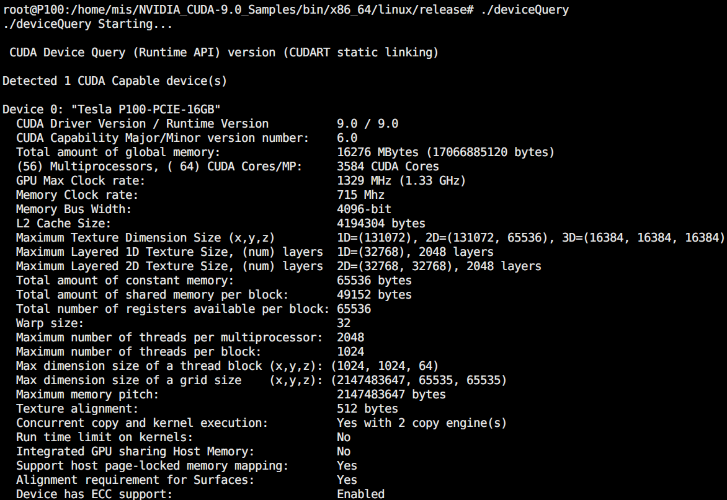Select the 49152 bytes shared memory value
The image size is (727, 500).
click(374, 294)
